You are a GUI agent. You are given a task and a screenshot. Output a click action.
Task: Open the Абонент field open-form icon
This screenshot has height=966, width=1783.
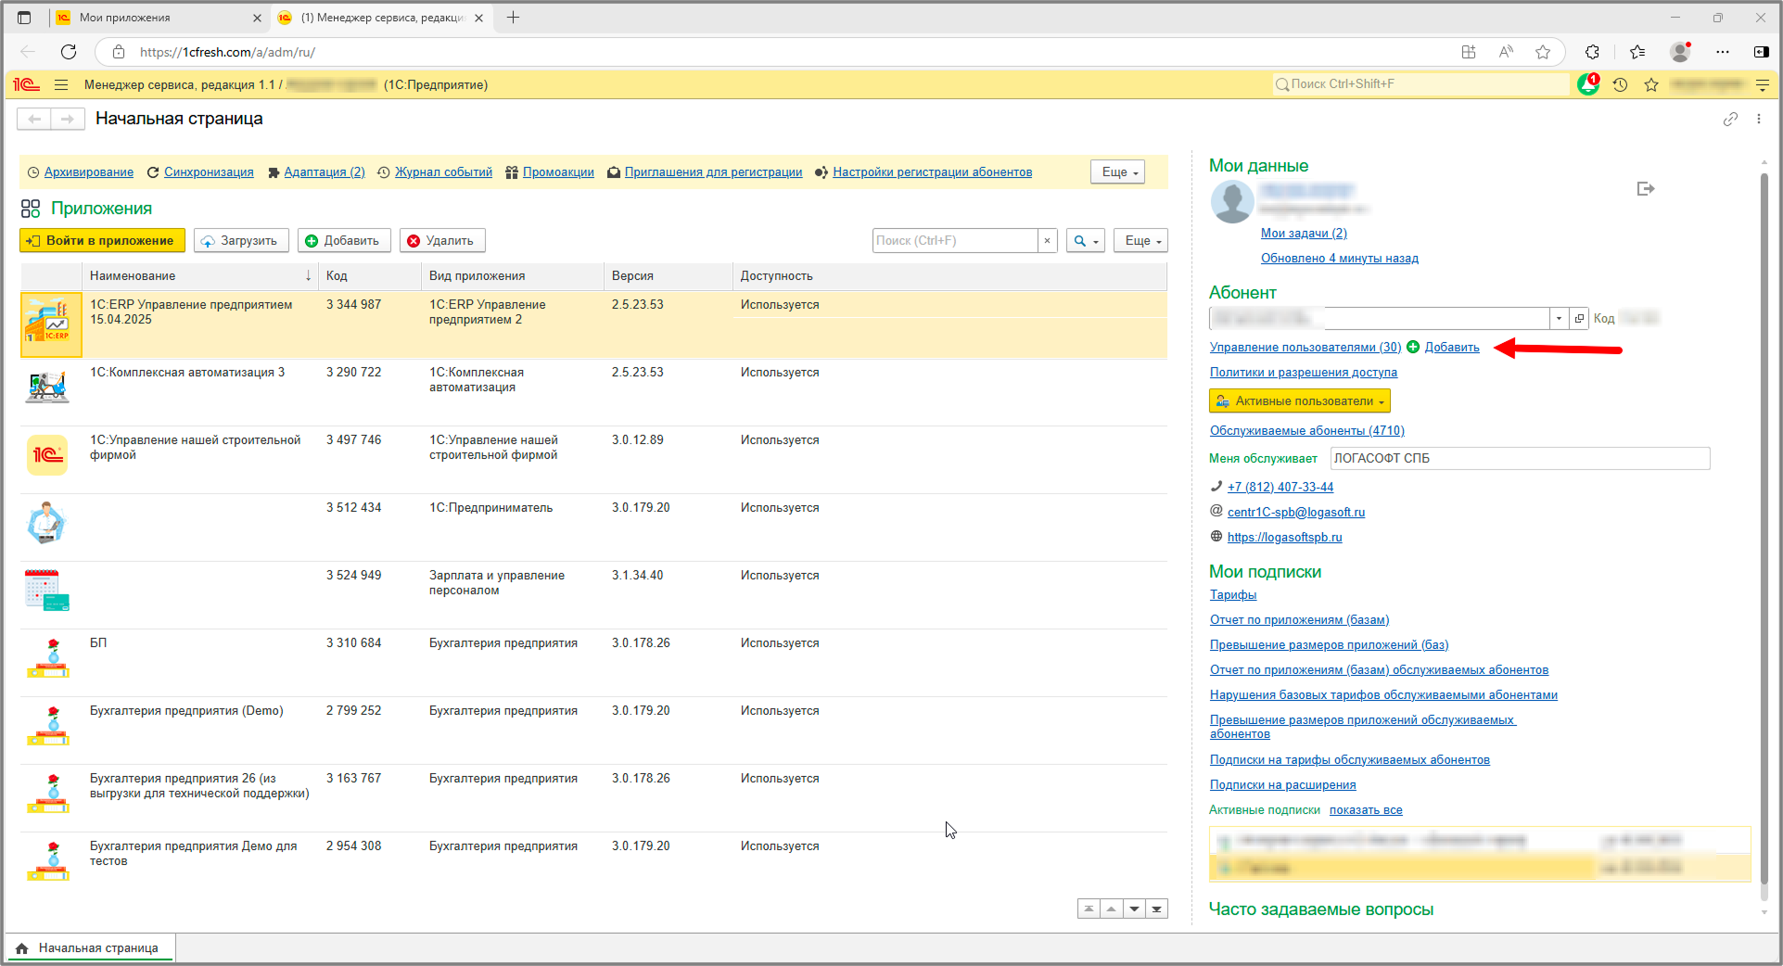(1579, 319)
